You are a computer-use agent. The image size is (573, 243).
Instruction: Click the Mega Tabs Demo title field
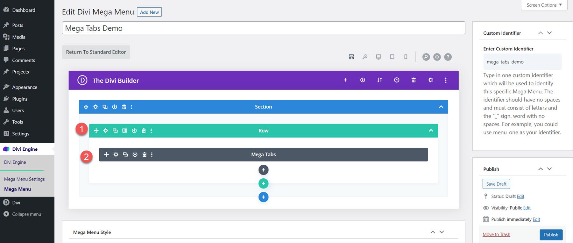(264, 28)
